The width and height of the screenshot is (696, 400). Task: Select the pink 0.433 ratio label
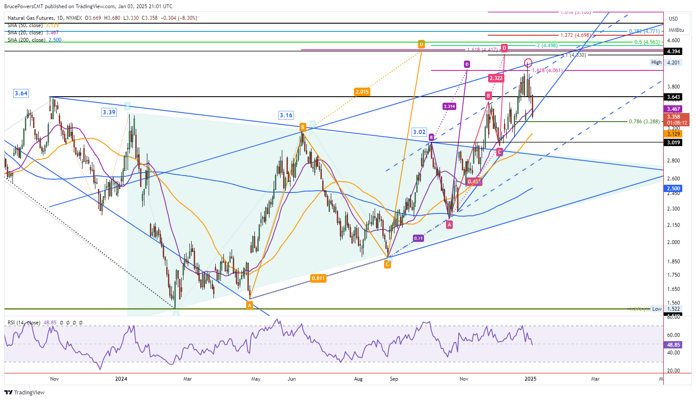tap(474, 182)
